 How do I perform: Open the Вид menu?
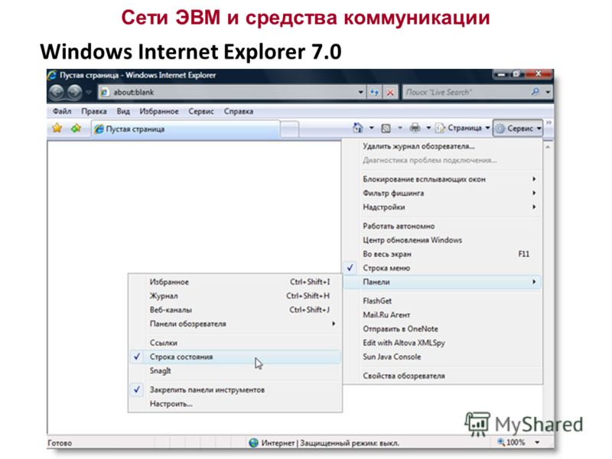[x=123, y=112]
